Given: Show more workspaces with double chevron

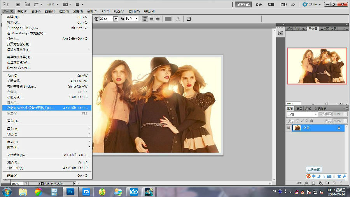Looking at the screenshot, I should (293, 4).
